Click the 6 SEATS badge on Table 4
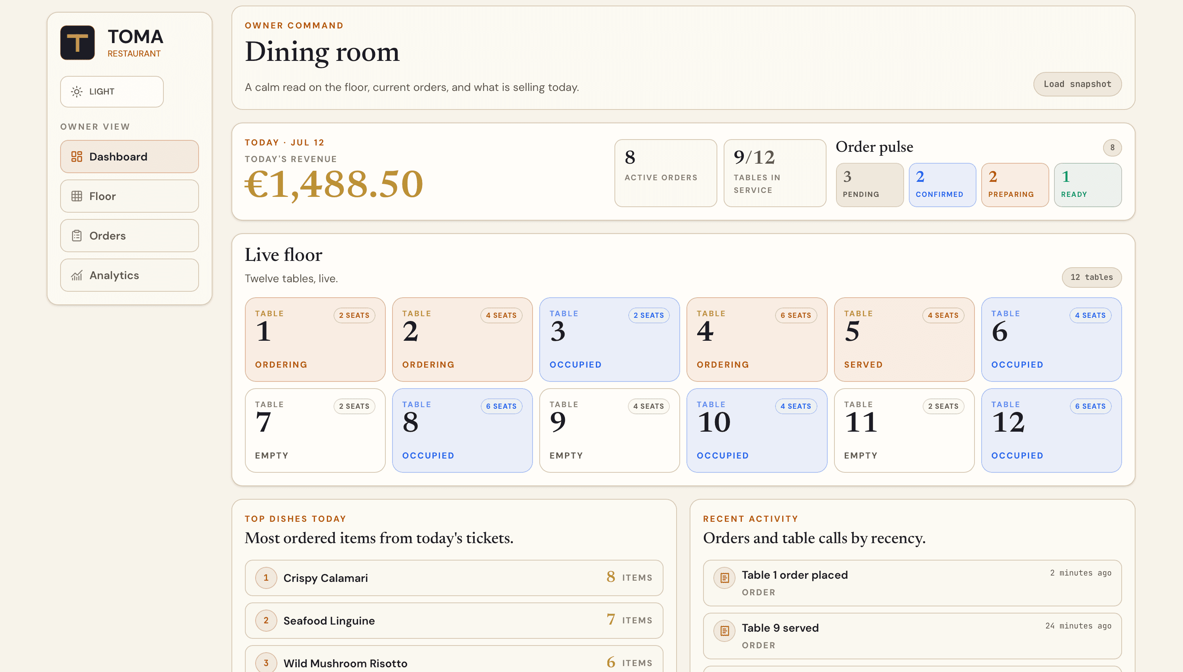 pos(796,315)
